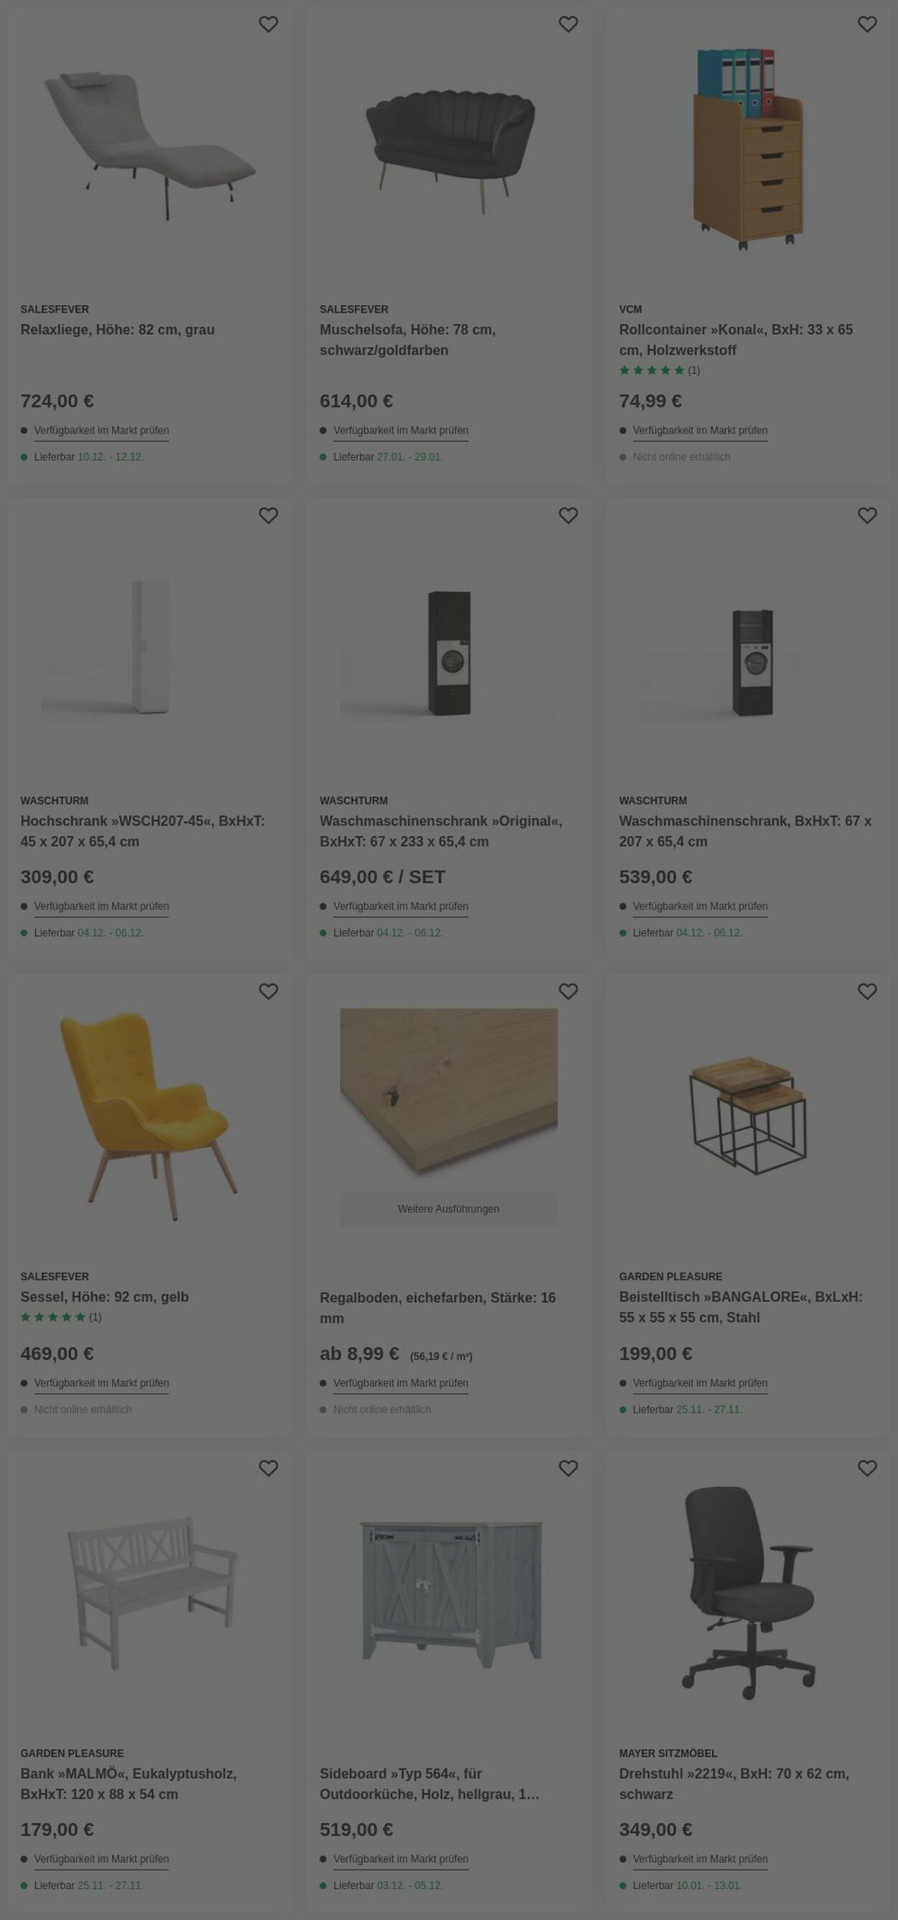Viewport: 898px width, 1920px height.
Task: Favorite the Relaxliege with the heart icon
Action: pyautogui.click(x=268, y=24)
